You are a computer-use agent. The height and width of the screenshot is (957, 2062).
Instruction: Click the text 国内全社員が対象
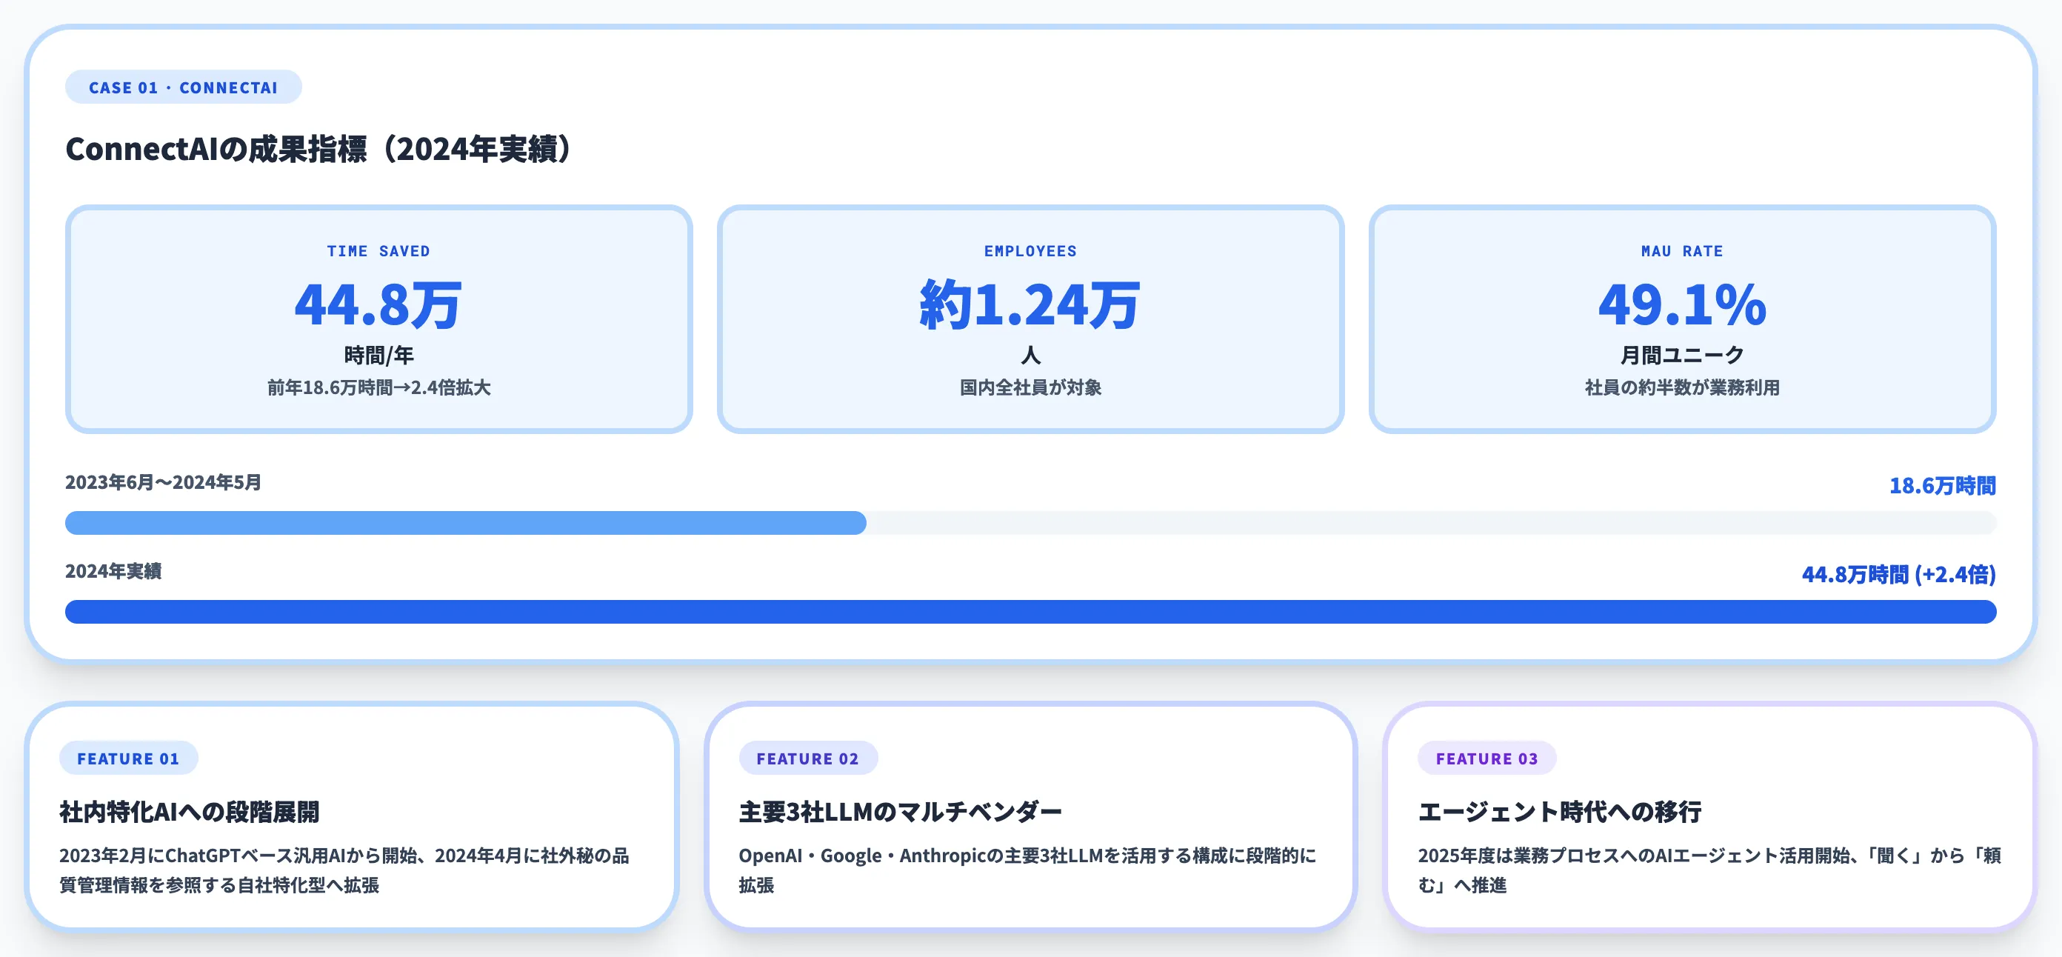(x=1030, y=387)
